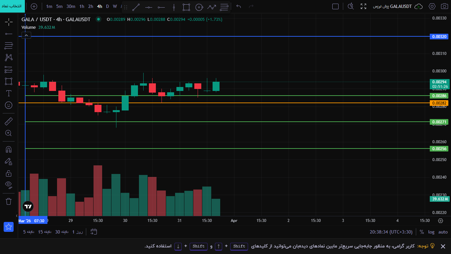Undo the last chart action

pos(239,6)
